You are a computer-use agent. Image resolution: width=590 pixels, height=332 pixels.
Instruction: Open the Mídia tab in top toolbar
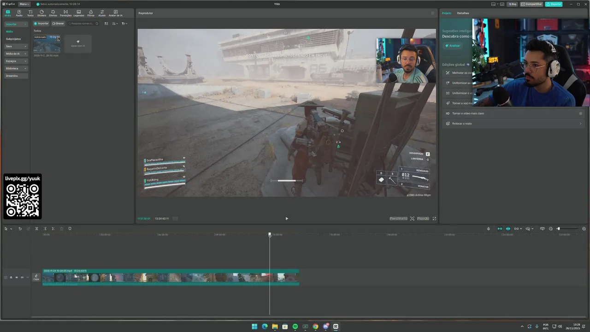8,13
